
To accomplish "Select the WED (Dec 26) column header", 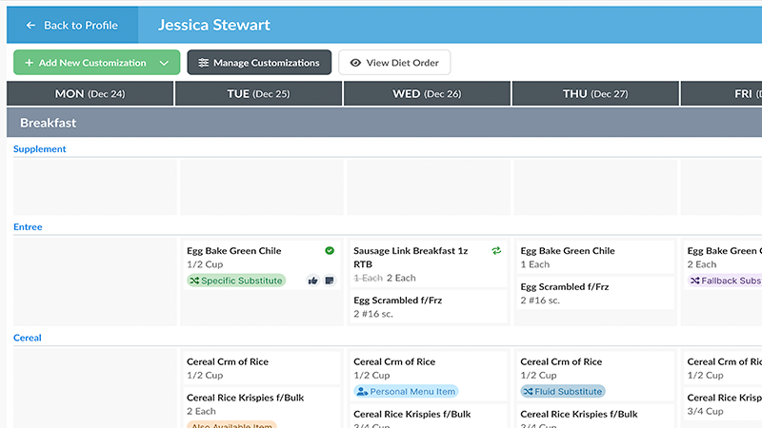I will coord(426,93).
